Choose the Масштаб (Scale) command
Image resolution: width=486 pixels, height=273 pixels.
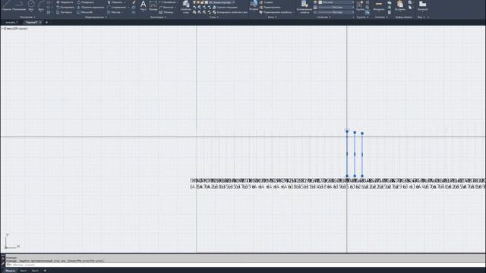click(x=84, y=12)
